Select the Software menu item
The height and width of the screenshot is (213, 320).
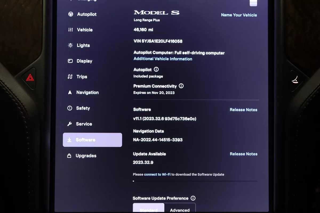[x=92, y=140]
